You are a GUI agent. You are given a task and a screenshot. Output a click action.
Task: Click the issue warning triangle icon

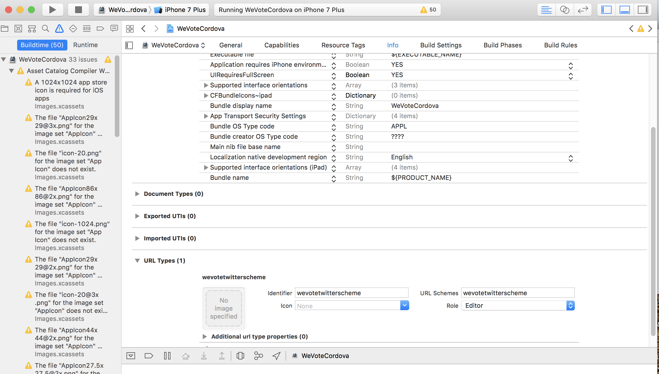click(59, 29)
